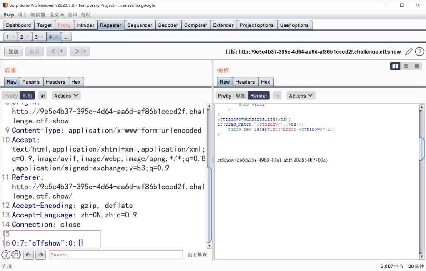Click 发送 to send the request
Image resolution: width=426 pixels, height=271 pixels.
(13, 51)
